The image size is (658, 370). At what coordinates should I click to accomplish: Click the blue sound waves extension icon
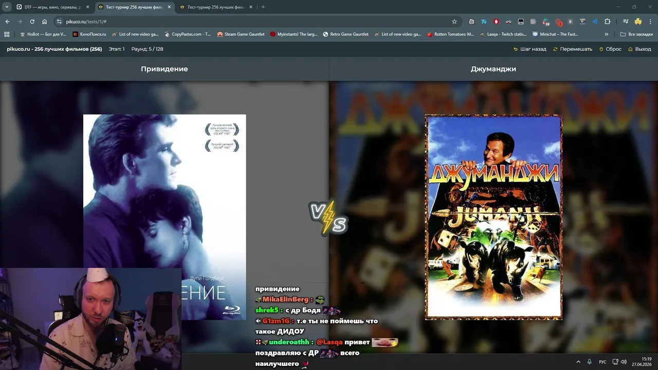click(595, 22)
